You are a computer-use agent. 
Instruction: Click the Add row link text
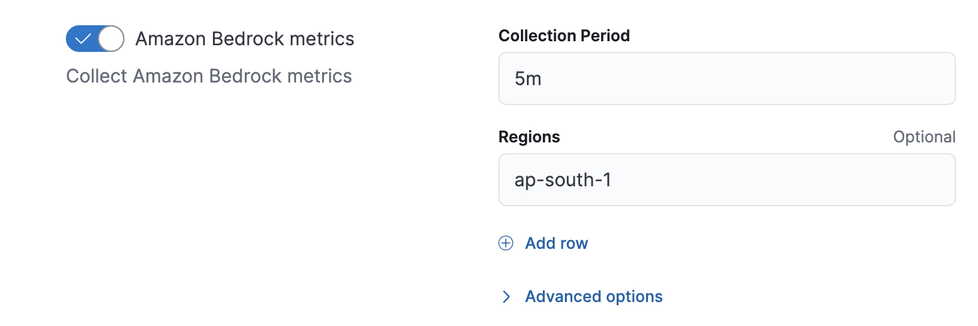pos(556,243)
